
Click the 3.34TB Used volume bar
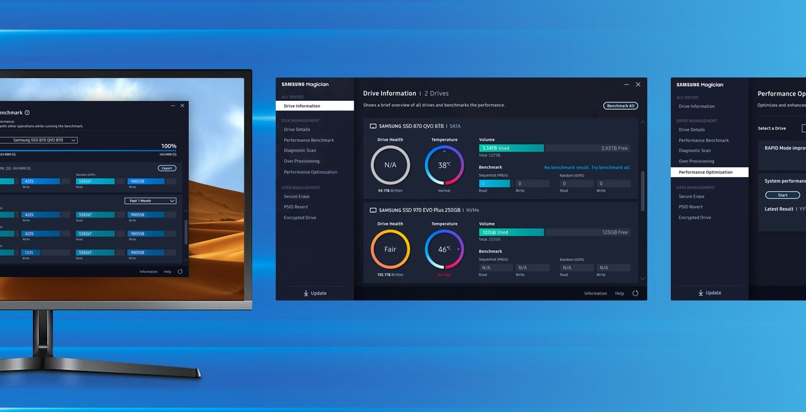511,148
